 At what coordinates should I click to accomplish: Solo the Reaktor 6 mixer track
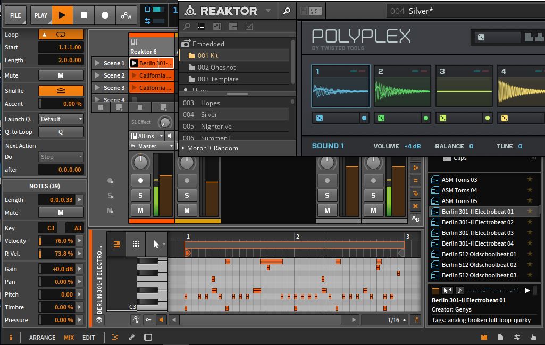[x=140, y=196]
